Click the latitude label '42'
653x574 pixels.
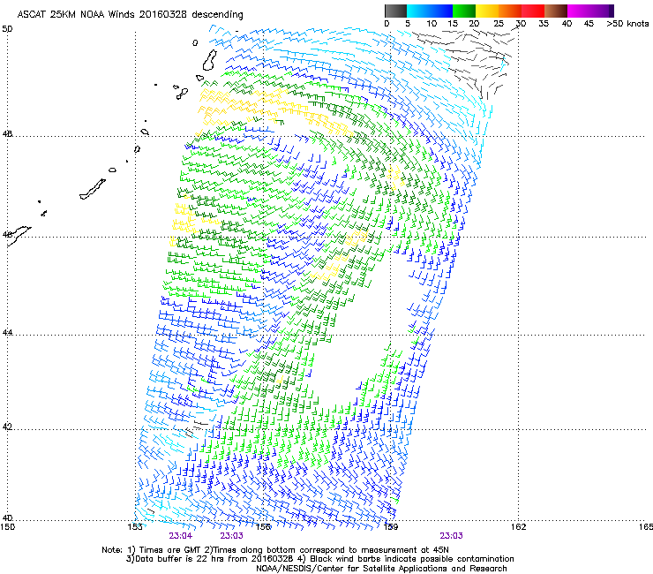(7, 427)
